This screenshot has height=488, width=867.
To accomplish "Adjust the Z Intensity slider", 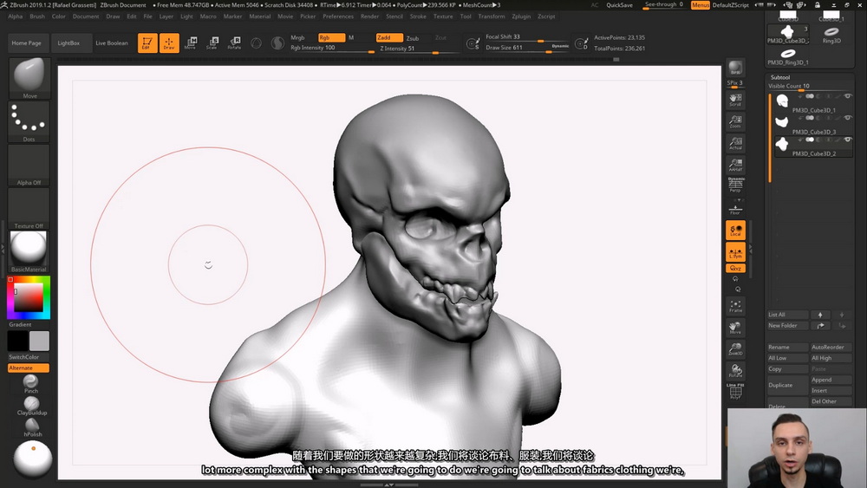I will click(x=418, y=49).
